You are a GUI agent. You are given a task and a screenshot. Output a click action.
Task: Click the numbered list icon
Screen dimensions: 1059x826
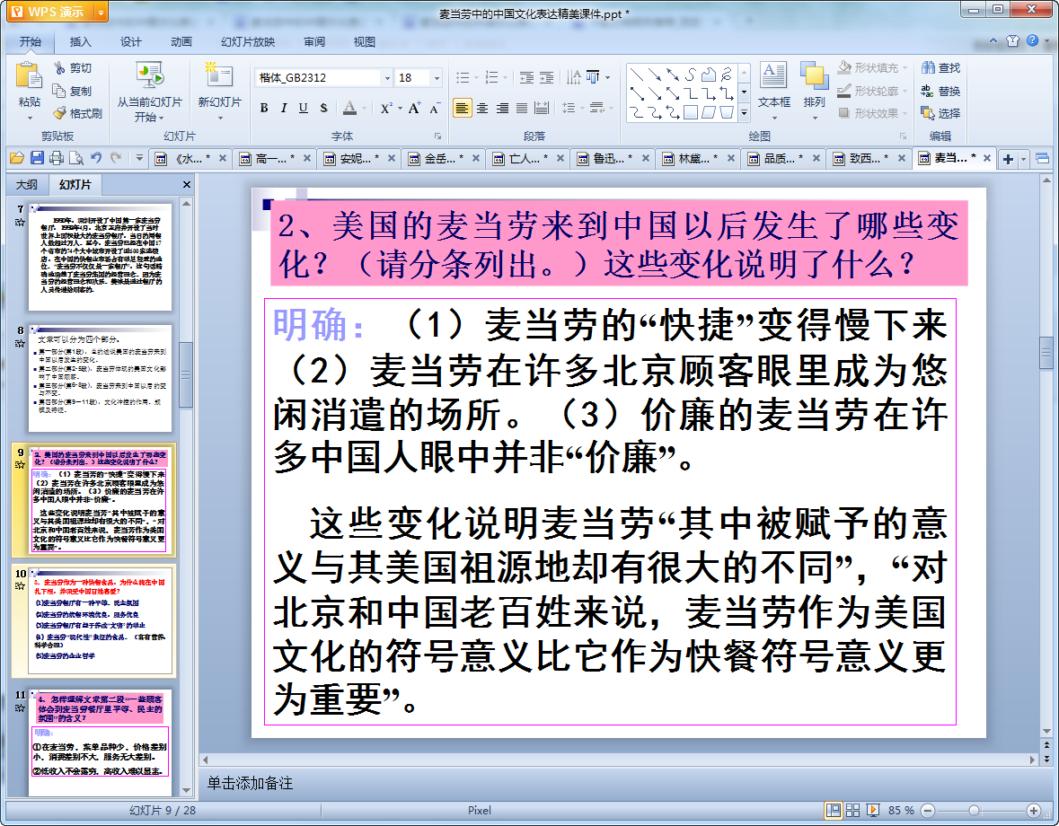pos(491,77)
